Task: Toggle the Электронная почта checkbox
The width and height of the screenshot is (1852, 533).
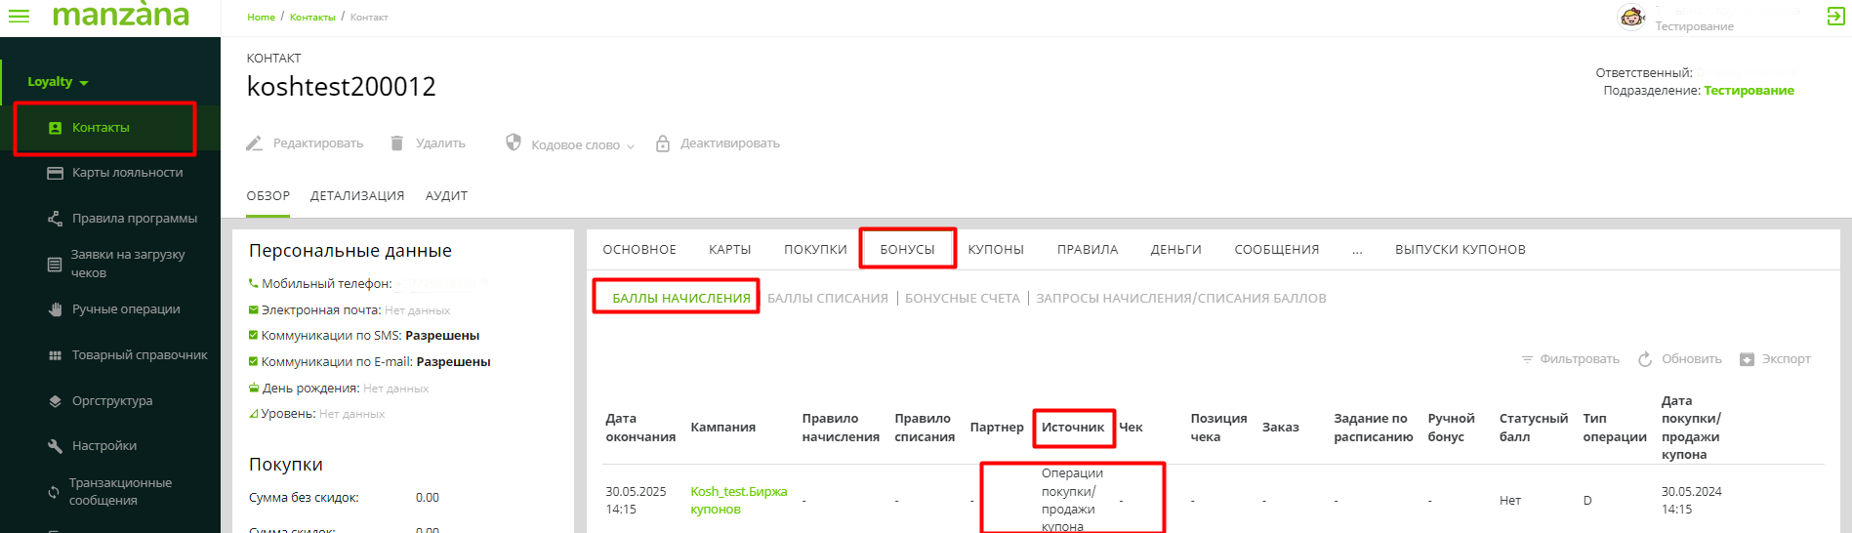Action: pos(254,309)
